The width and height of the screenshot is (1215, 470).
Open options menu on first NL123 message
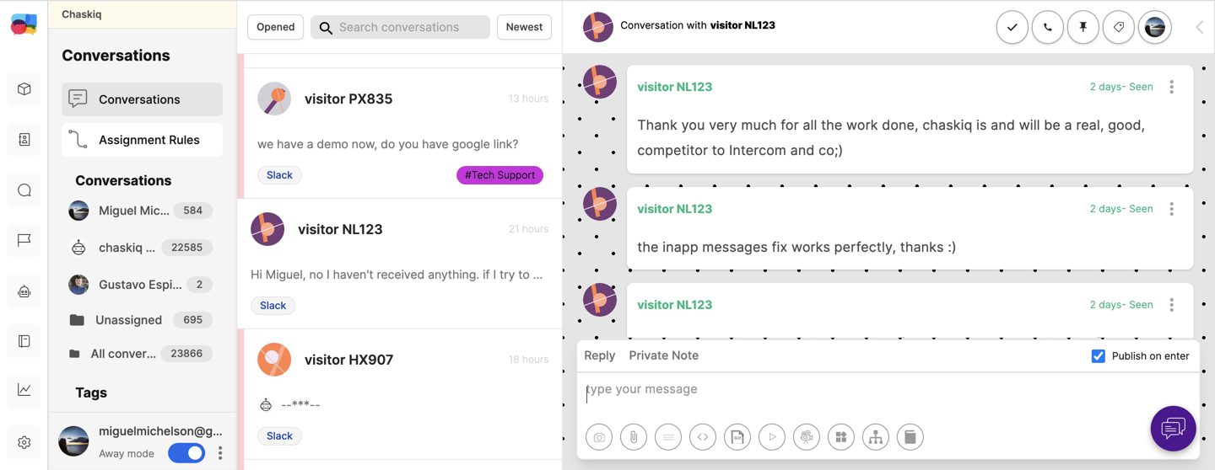pyautogui.click(x=1171, y=87)
